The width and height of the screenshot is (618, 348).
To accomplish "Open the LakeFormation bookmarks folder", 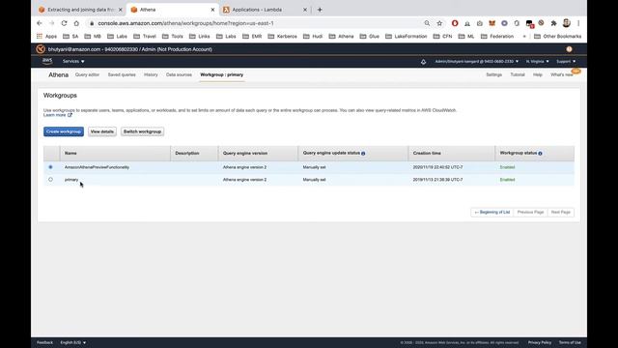I will click(406, 37).
